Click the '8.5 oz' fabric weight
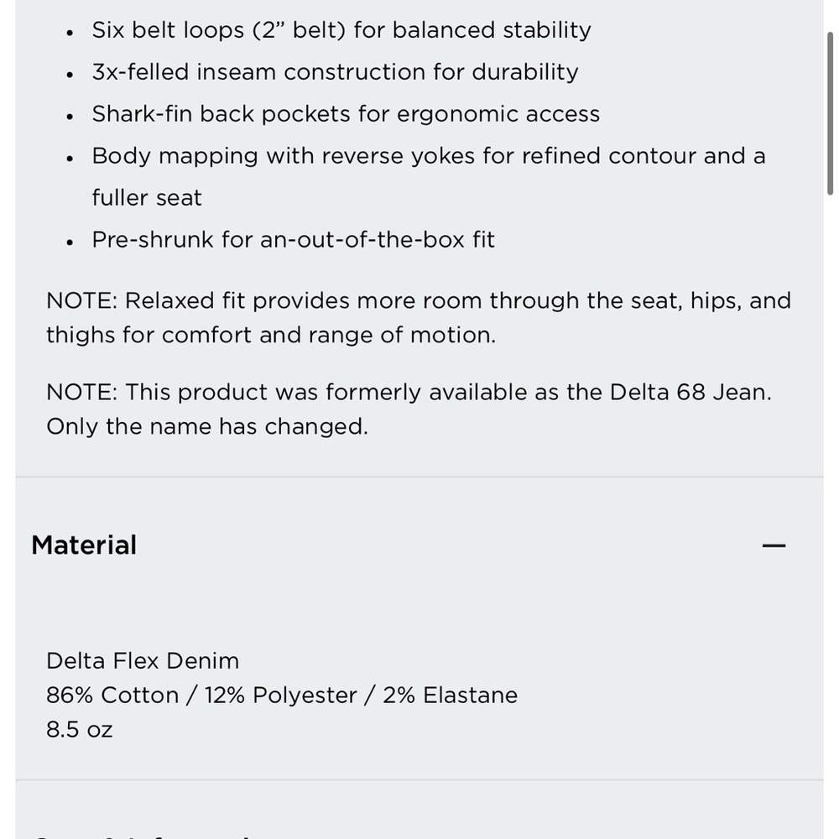The height and width of the screenshot is (839, 839). pos(79,729)
